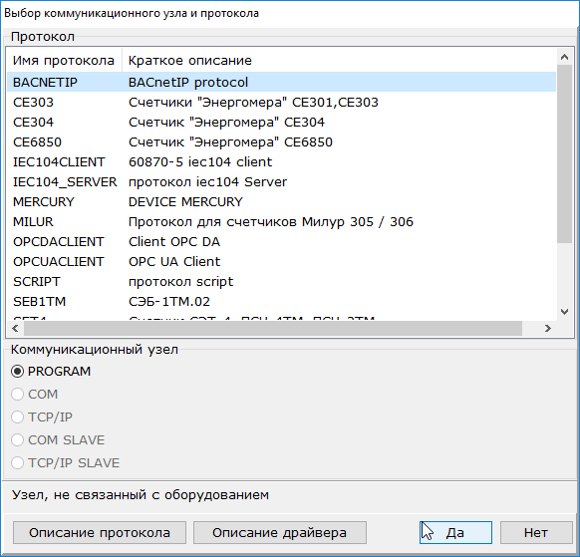Confirm selection with the Да button
Screen dimensions: 580x557
tap(455, 533)
